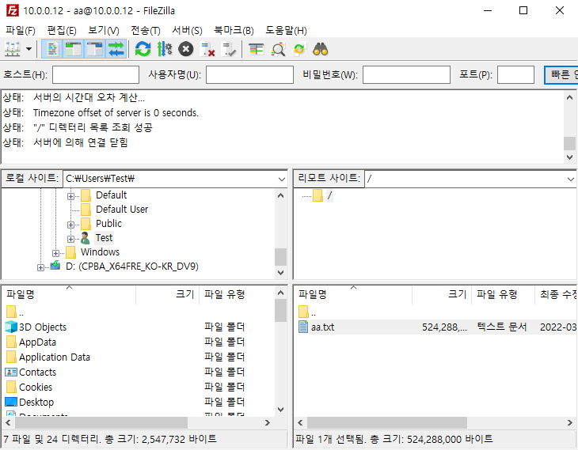This screenshot has width=578, height=450.
Task: Cancel current operation icon
Action: [186, 49]
